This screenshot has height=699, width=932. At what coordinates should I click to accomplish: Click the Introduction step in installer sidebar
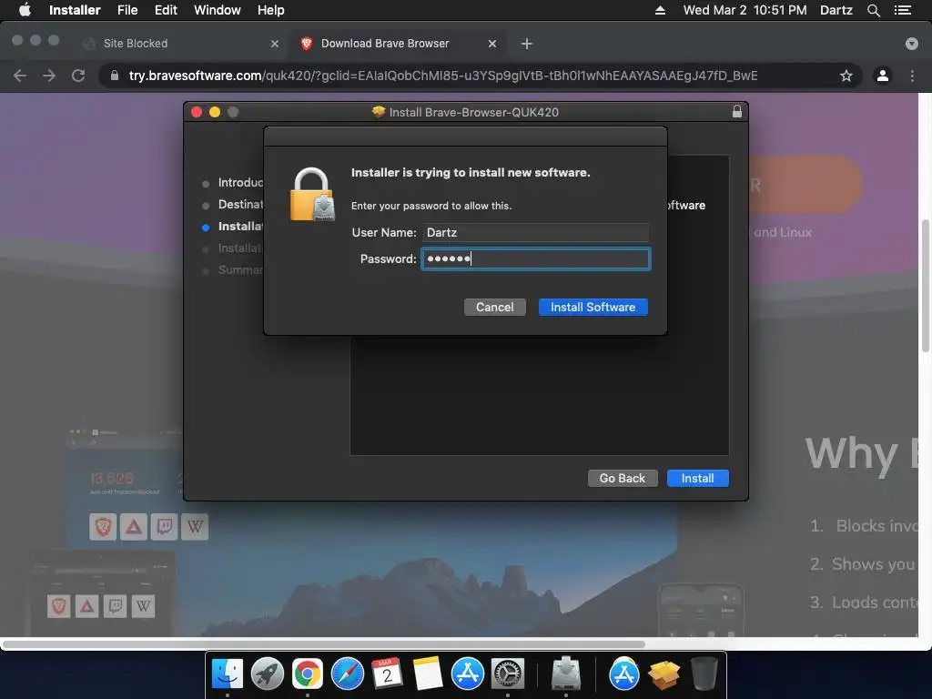click(240, 182)
